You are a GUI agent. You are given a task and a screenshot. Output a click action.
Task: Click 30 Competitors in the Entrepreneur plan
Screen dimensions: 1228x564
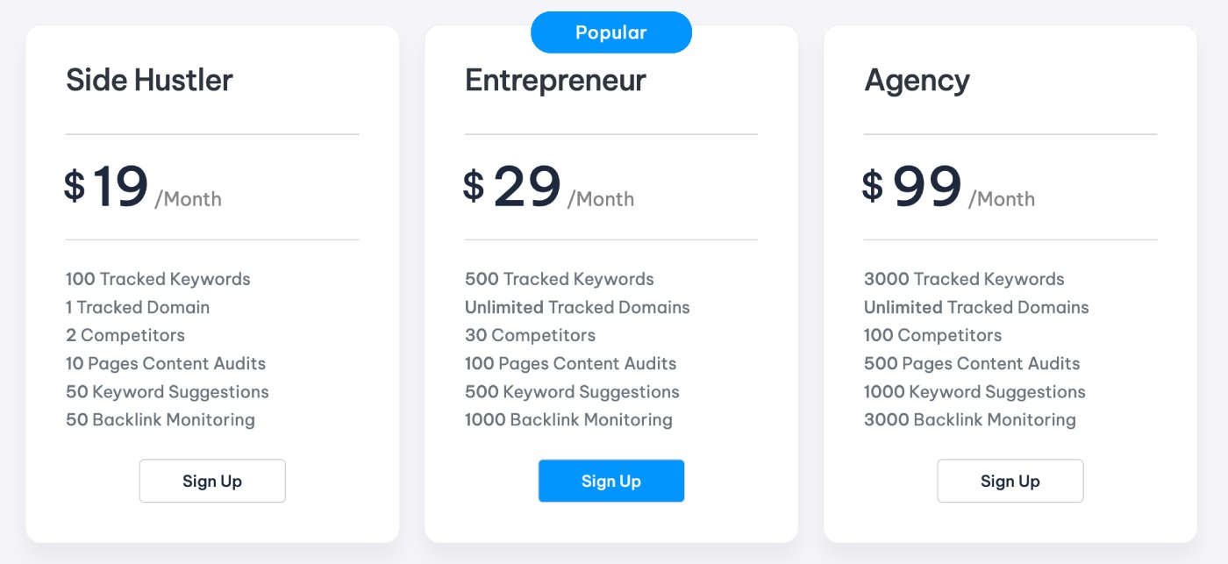[x=530, y=335]
